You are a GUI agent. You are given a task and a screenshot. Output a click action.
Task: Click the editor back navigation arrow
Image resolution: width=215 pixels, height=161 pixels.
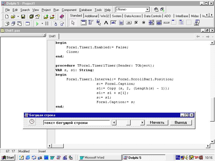coord(198,36)
